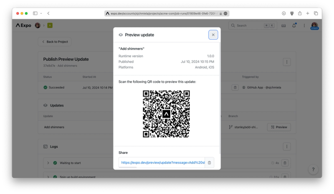
Task: Open Safari sidebar dropdown chevron
Action: coord(41,13)
